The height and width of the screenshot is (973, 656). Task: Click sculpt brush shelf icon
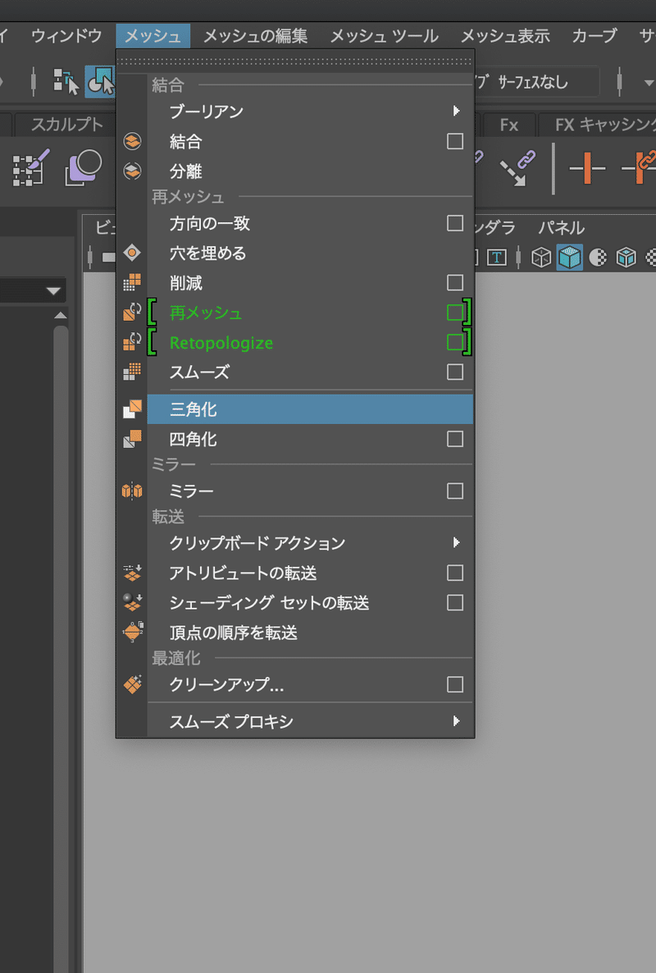pyautogui.click(x=32, y=167)
